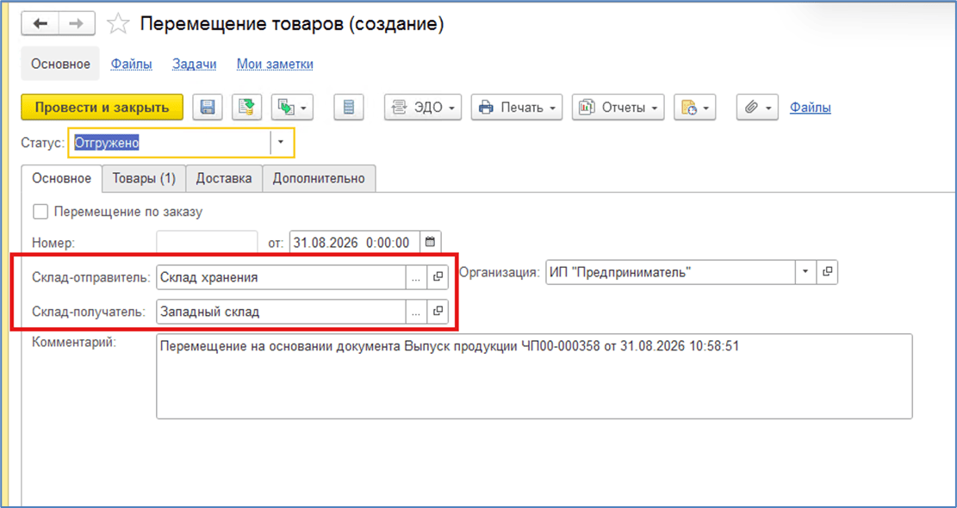The width and height of the screenshot is (957, 508).
Task: Click the document structure list icon
Action: pos(349,108)
